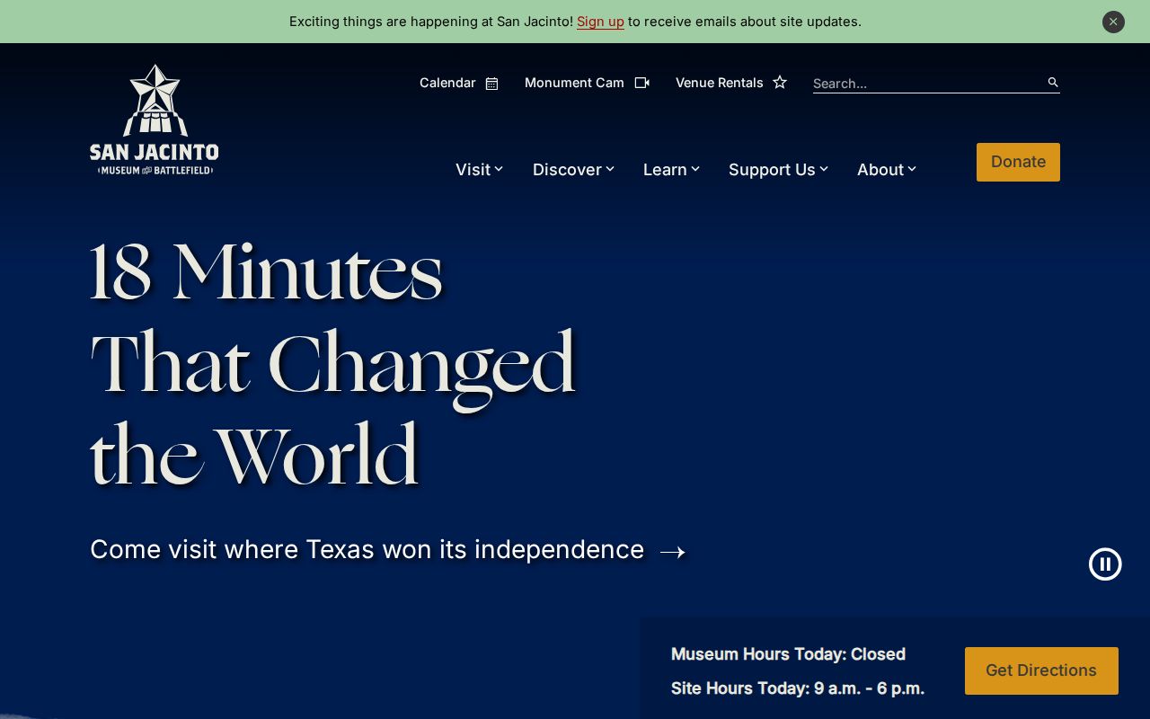Open the Learn dropdown chevron

coord(695,169)
